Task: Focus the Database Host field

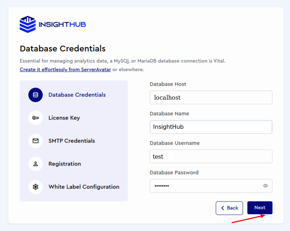Action: 211,98
